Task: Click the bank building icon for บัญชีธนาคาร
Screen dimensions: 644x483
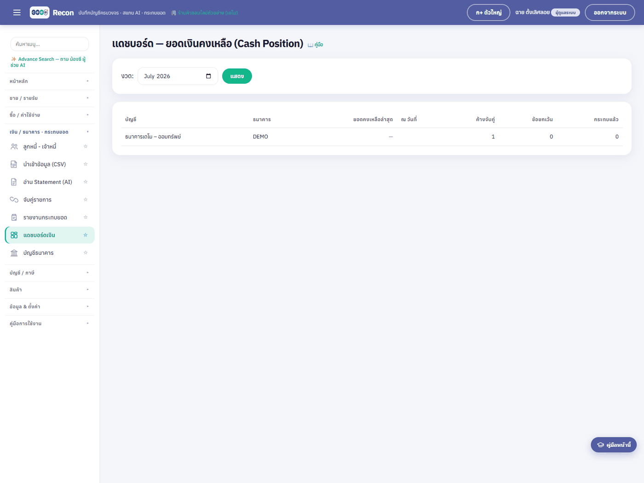Action: (x=14, y=253)
